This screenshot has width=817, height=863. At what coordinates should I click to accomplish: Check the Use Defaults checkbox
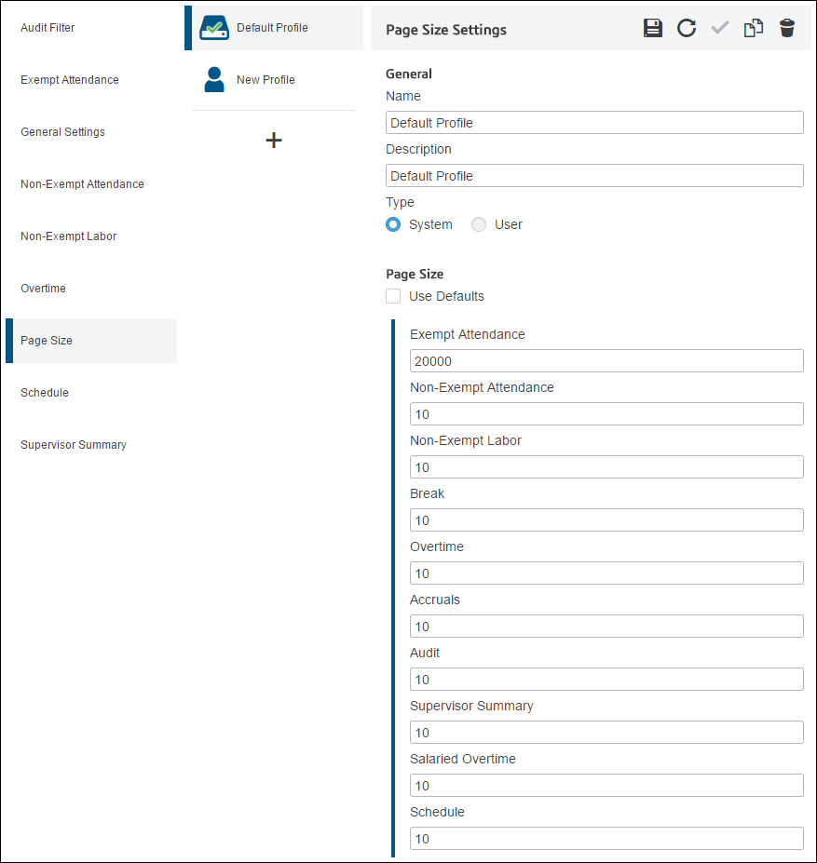coord(393,296)
